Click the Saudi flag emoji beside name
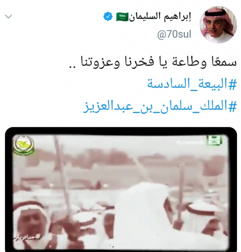Screen dimensions: 241x252 coord(122,17)
